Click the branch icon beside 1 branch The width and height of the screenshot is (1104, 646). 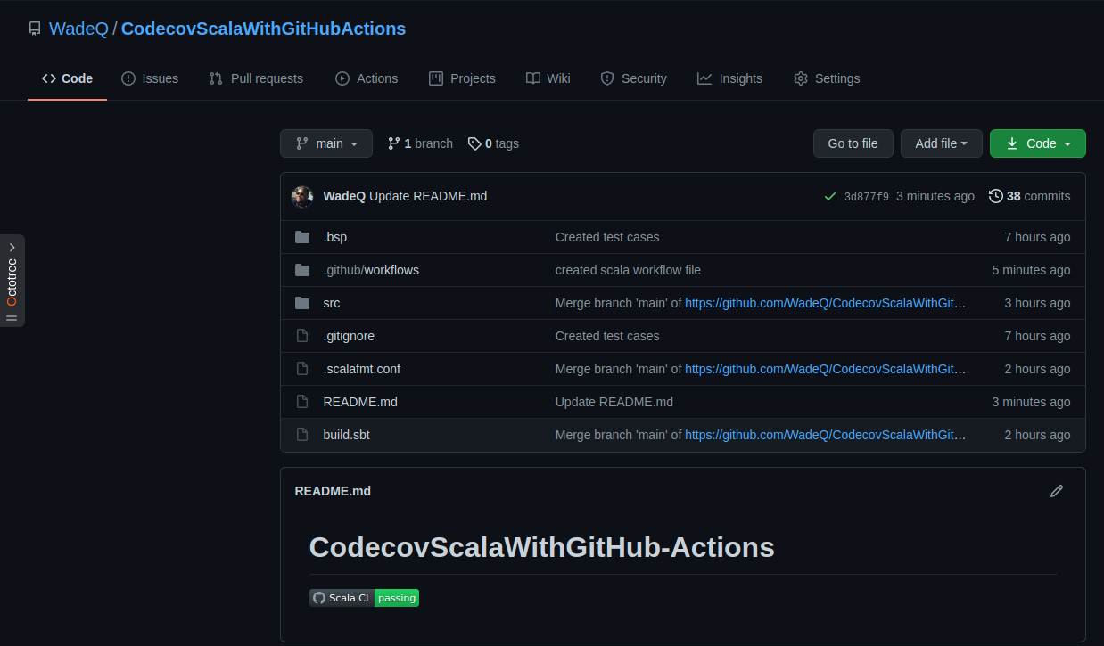(x=394, y=143)
